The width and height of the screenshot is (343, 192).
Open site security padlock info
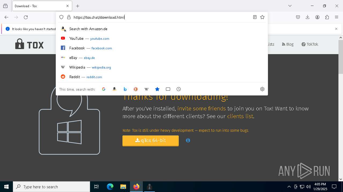point(69,17)
